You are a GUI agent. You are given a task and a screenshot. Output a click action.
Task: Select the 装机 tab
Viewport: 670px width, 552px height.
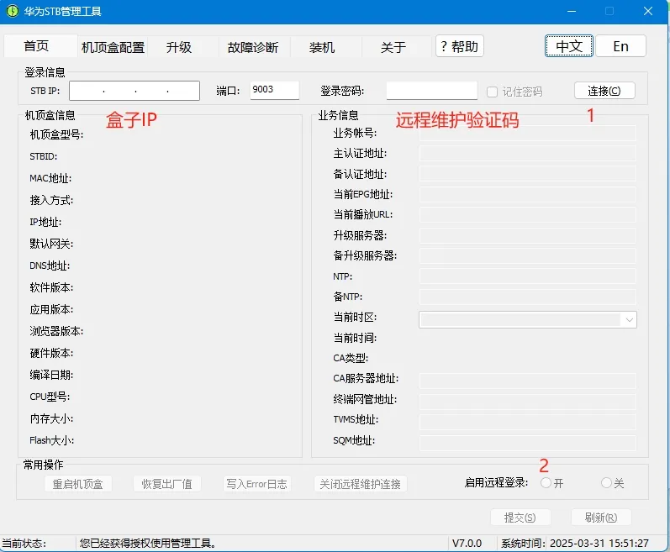322,47
